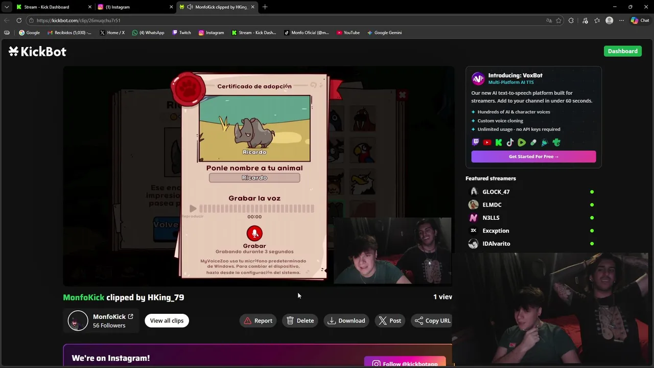Viewport: 654px width, 368px height.
Task: Open the Twitch bookmark
Action: (181, 33)
